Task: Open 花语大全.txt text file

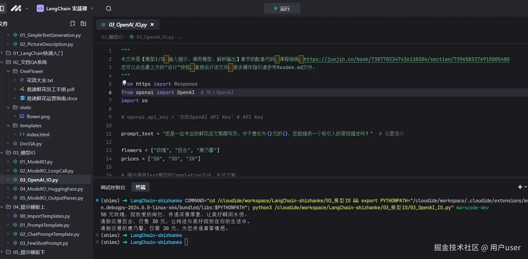Action: (x=40, y=80)
